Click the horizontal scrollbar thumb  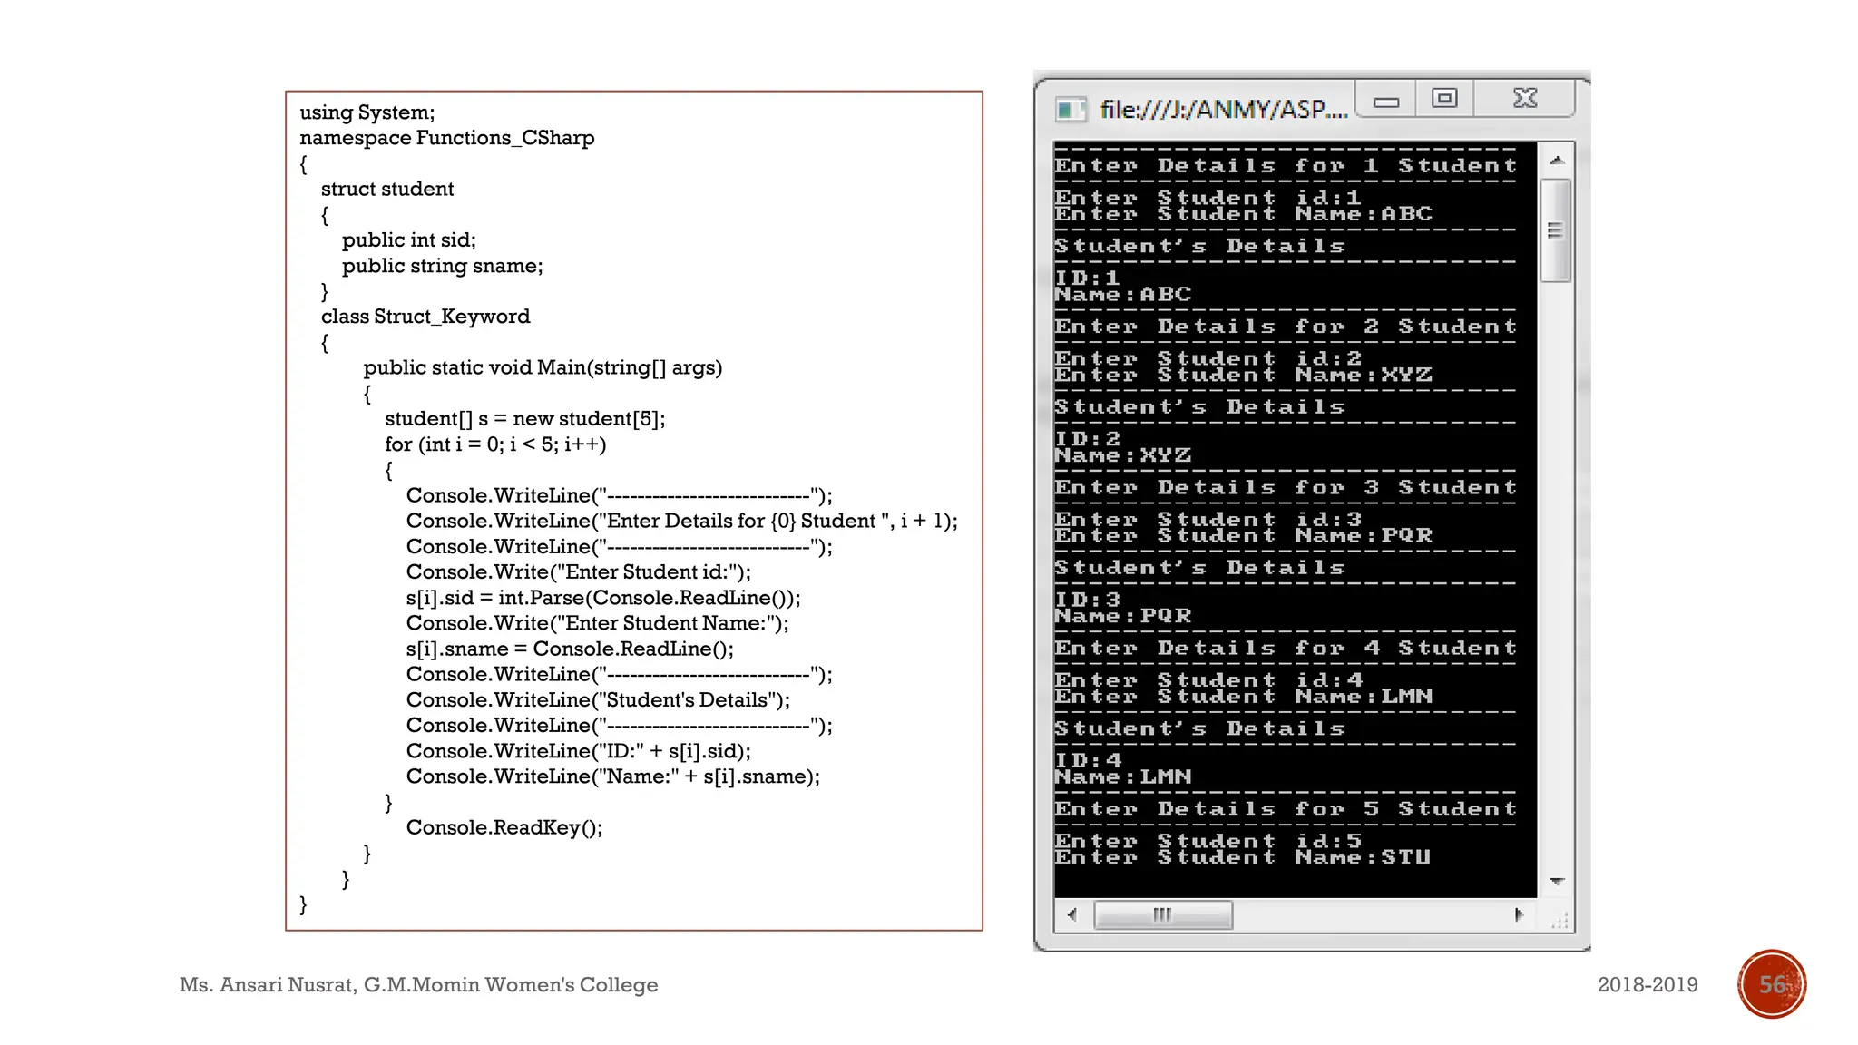[x=1163, y=914]
